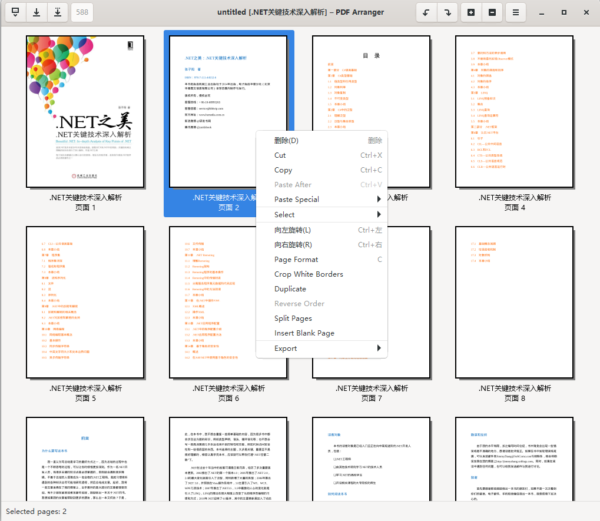This screenshot has width=600, height=521.
Task: Choose 向左旋转(L) menu entry
Action: point(322,230)
